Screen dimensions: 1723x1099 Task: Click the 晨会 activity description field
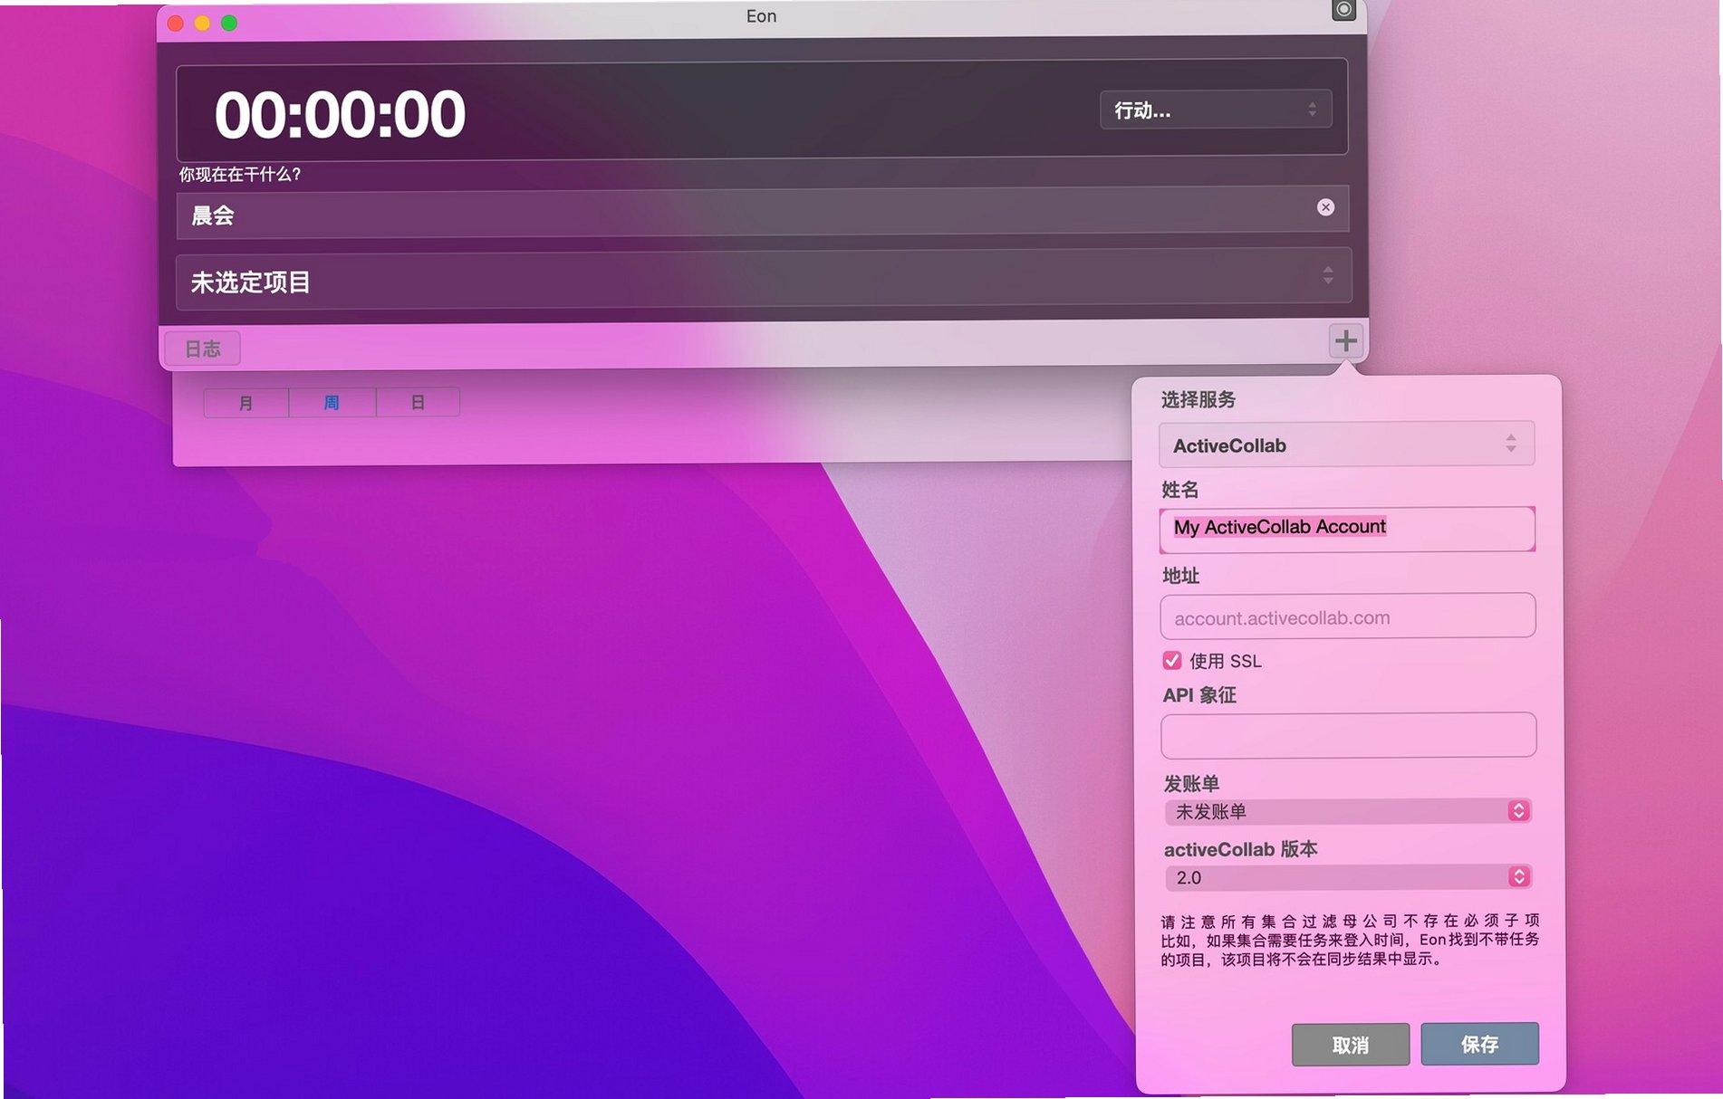click(762, 214)
